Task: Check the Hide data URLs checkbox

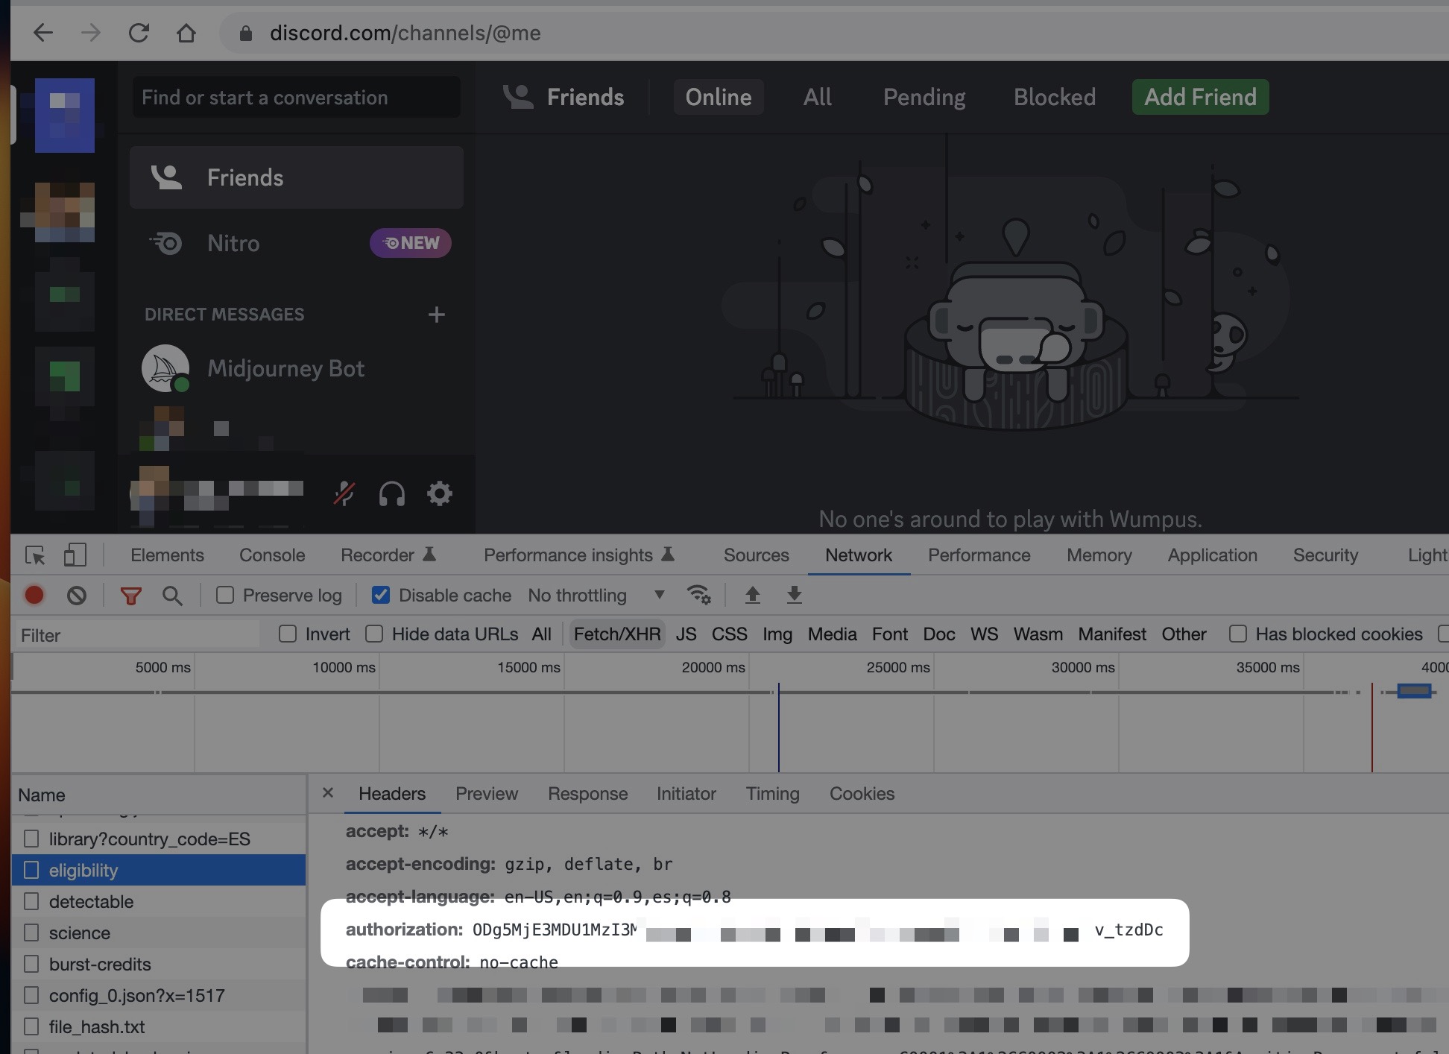Action: pos(374,634)
